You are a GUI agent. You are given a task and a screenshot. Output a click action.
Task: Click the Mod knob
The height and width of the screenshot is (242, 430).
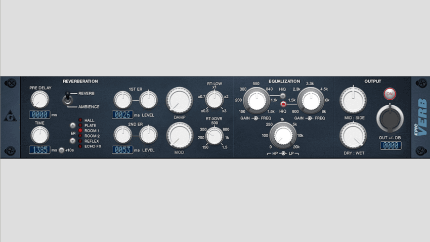pyautogui.click(x=180, y=136)
